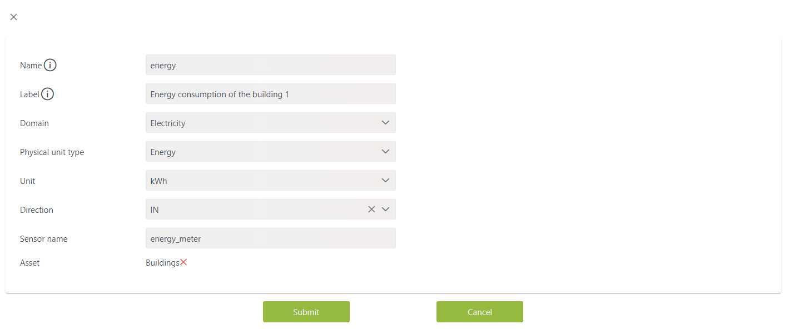Submit the sensor form
The image size is (789, 334).
pos(306,312)
